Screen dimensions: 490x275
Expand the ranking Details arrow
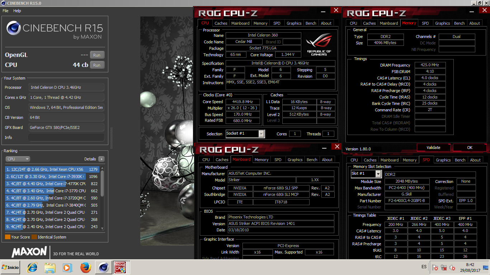click(x=101, y=159)
